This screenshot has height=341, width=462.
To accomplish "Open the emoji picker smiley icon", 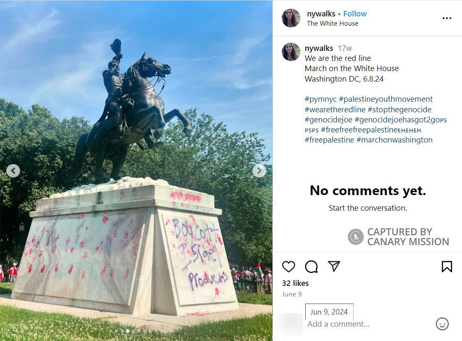I will pos(442,324).
